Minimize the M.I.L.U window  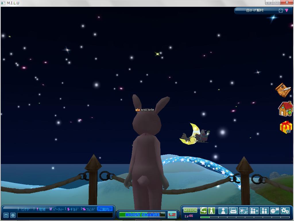click(269, 2)
